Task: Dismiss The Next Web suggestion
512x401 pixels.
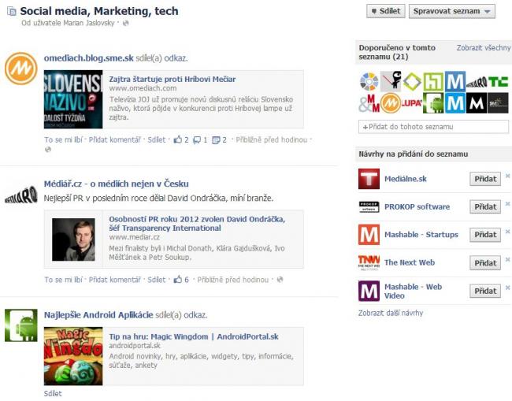Action: 507,260
